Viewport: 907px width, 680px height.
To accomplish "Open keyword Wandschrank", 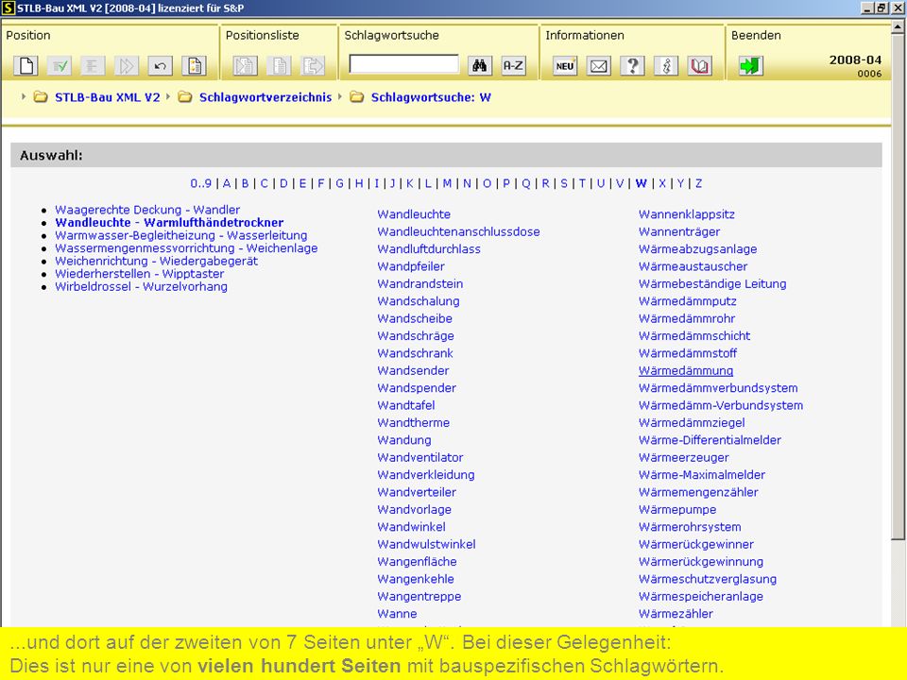I will pyautogui.click(x=416, y=353).
